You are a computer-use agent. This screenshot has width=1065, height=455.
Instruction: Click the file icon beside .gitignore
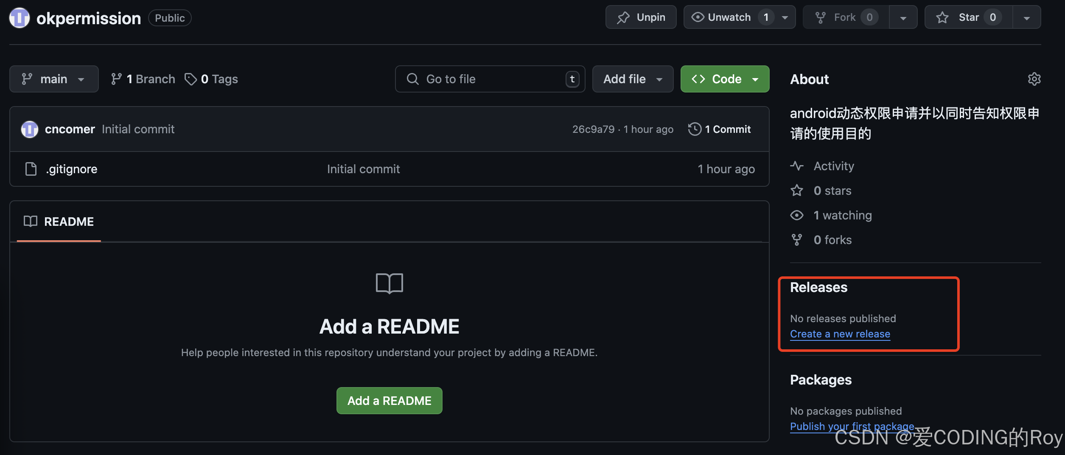31,169
